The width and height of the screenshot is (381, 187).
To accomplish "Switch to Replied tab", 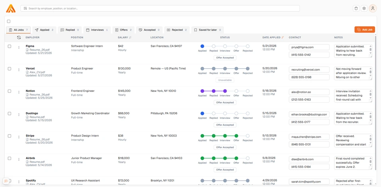I will pyautogui.click(x=70, y=30).
